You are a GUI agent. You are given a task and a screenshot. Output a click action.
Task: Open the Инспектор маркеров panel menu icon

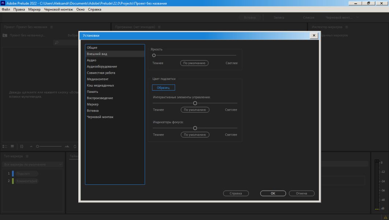point(347,27)
